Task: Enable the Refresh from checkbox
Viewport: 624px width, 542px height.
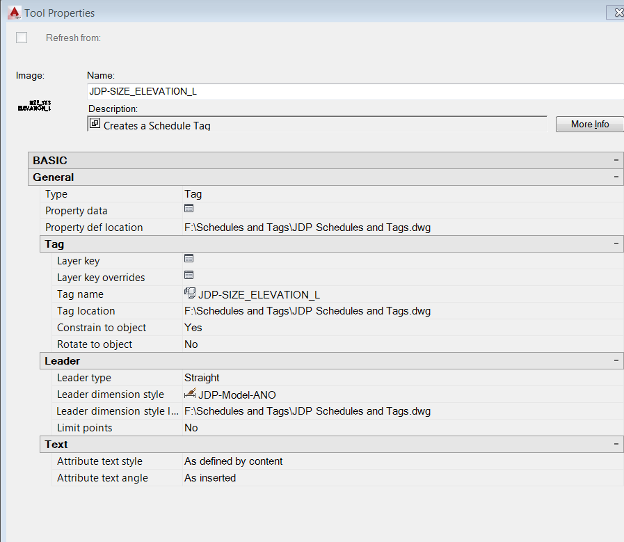Action: [21, 38]
